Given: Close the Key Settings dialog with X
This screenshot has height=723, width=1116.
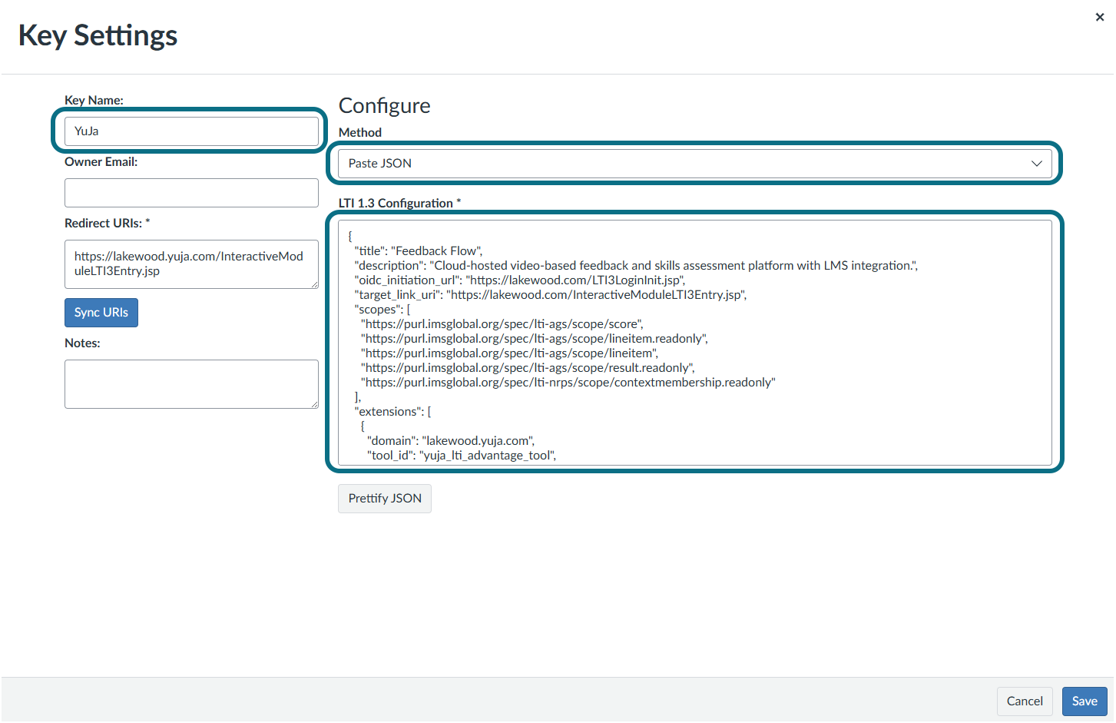Looking at the screenshot, I should coord(1099,17).
